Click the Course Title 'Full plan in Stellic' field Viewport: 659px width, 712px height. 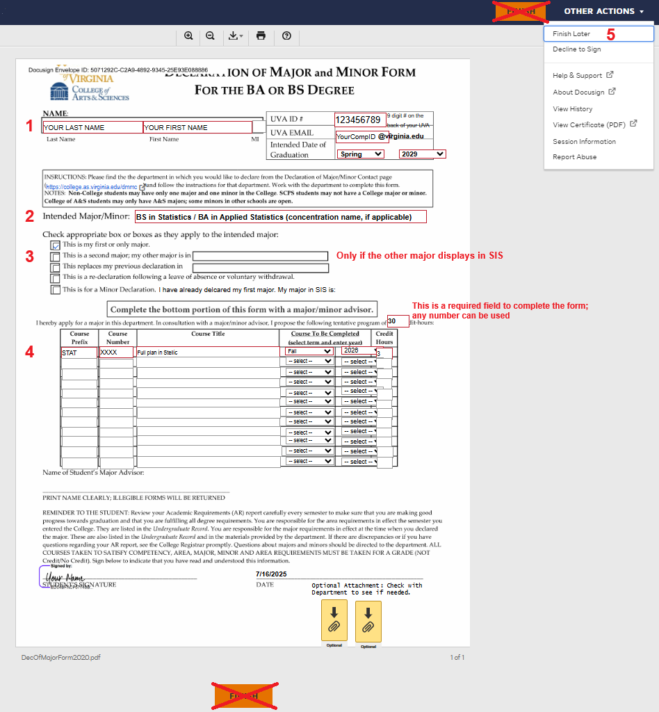pos(208,352)
